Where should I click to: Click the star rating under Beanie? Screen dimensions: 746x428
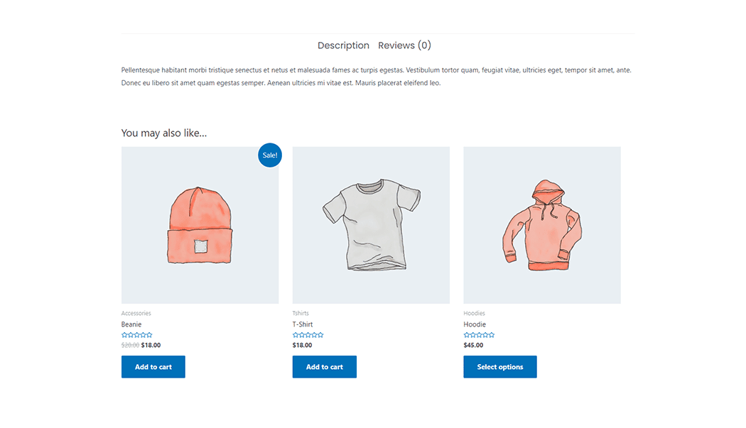click(x=136, y=334)
